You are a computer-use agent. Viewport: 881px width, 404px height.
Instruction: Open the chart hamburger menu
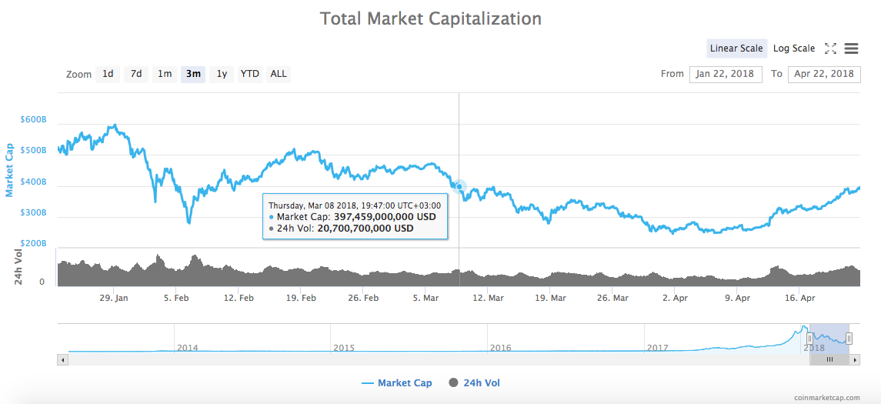(851, 48)
